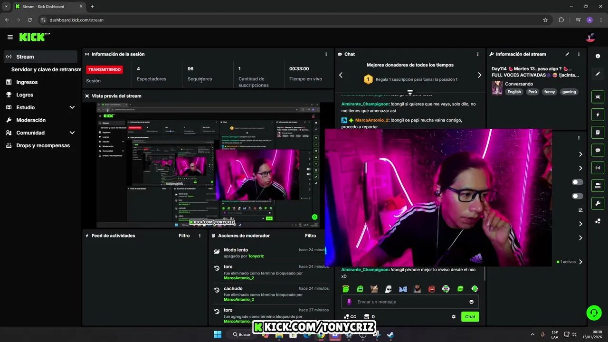
Task: Toggle the stream preview panel icon in toolbar
Action: pyautogui.click(x=598, y=97)
